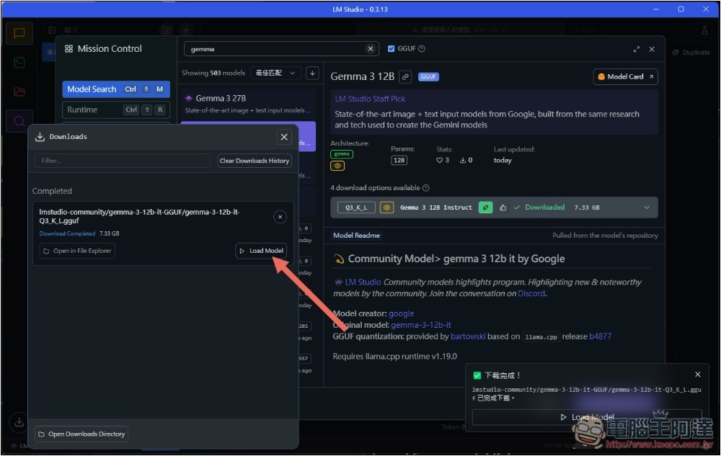Copy the Gemma 3 12B model link icon
This screenshot has width=721, height=456.
pos(405,76)
